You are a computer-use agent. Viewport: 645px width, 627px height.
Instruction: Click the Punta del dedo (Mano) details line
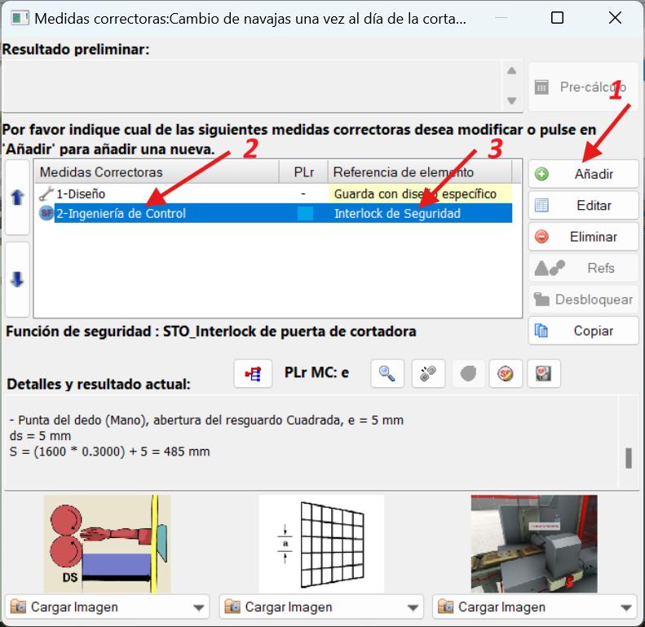coord(206,420)
